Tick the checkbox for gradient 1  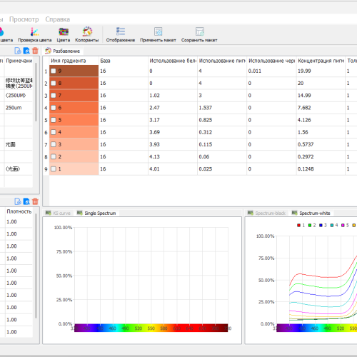tap(54, 169)
